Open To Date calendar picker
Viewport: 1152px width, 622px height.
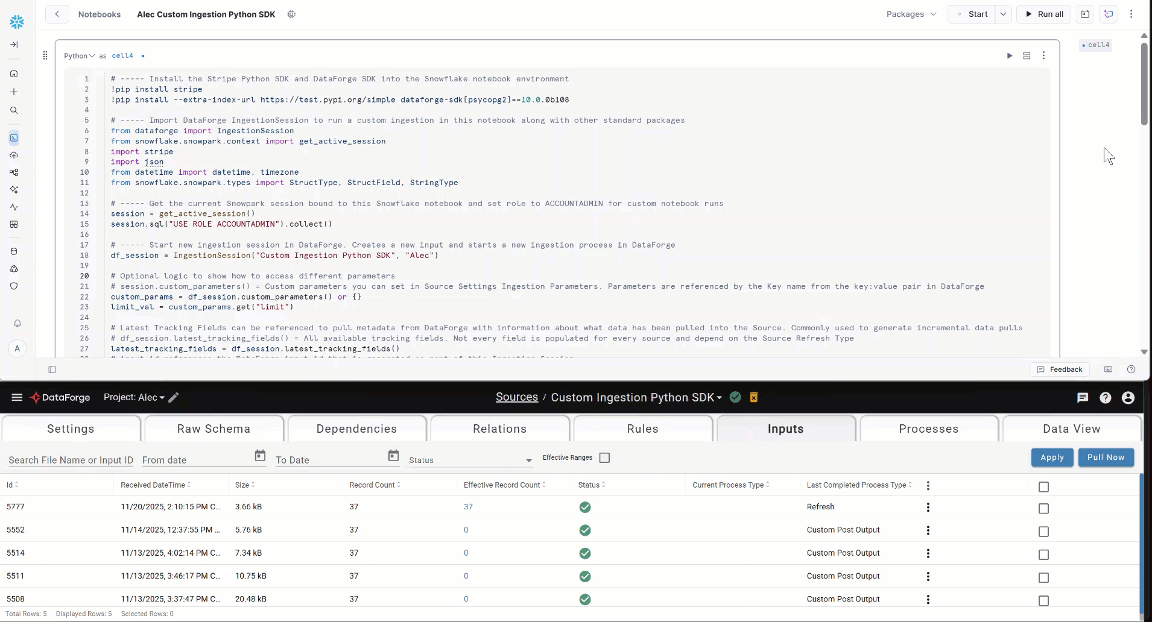click(393, 456)
